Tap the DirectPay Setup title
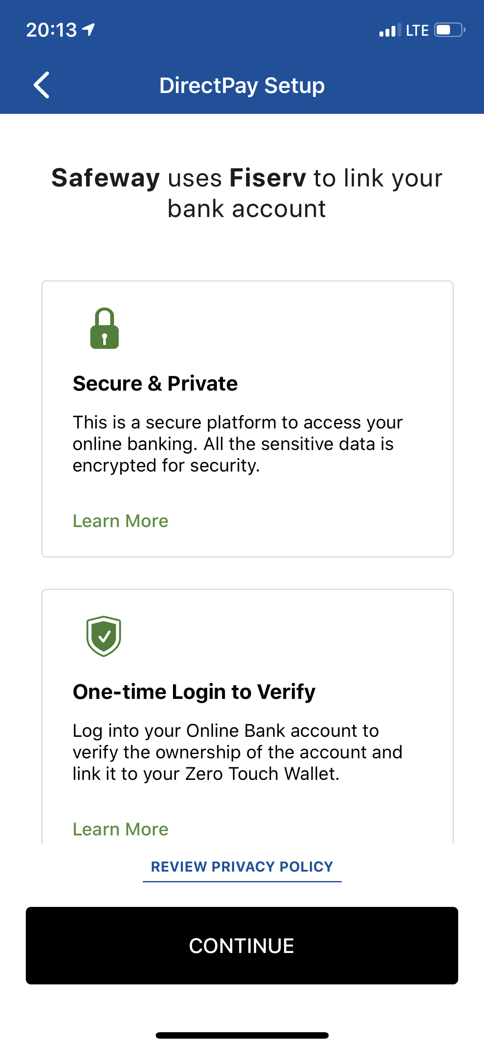484x1049 pixels. [242, 85]
